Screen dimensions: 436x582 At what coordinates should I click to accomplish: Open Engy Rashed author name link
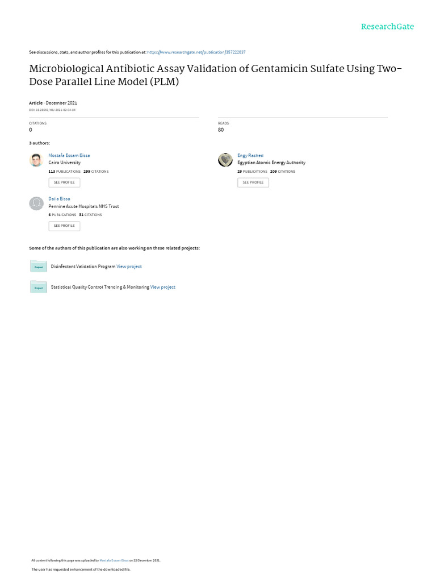point(250,156)
